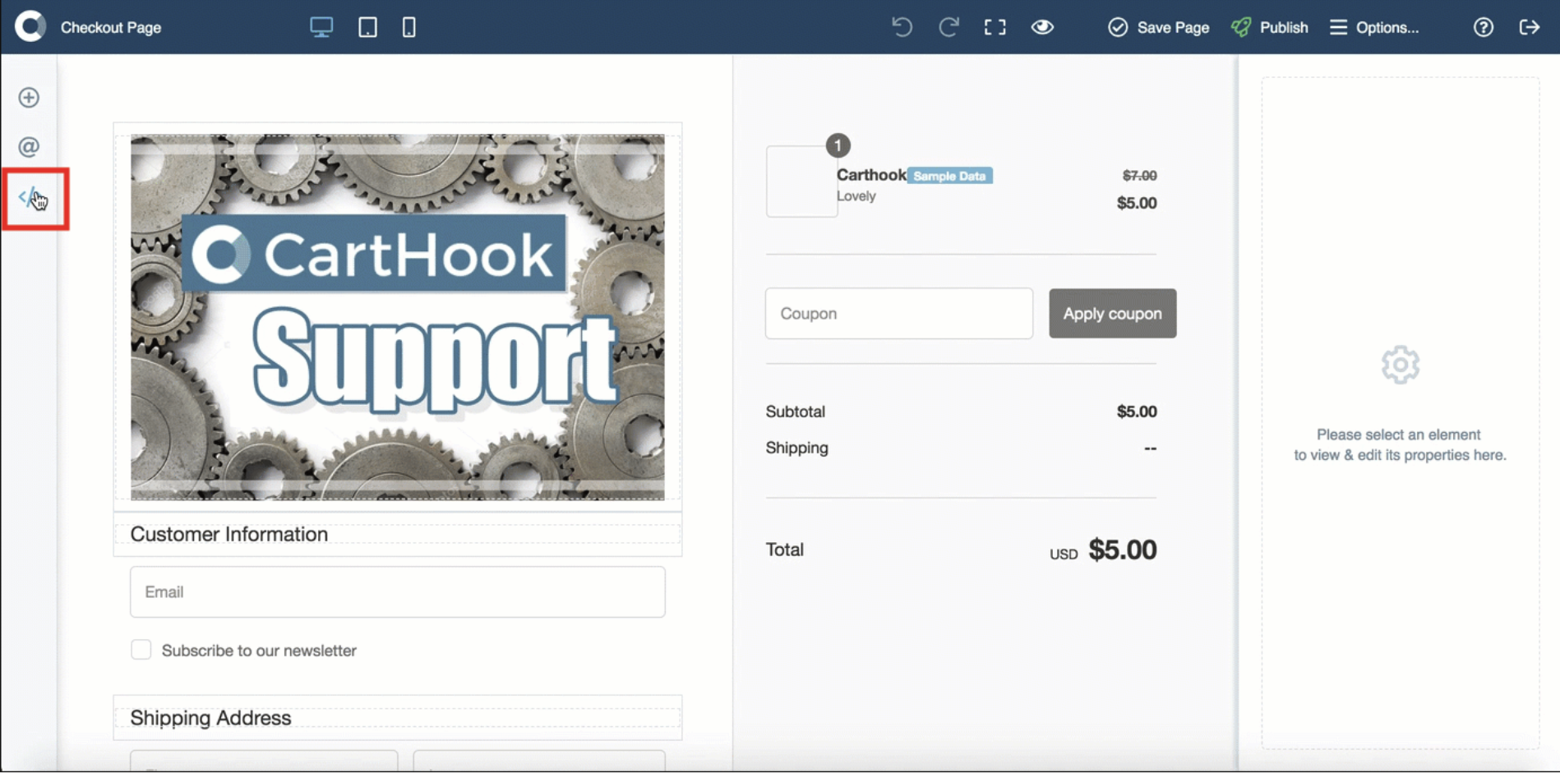The image size is (1560, 777).
Task: Select the product thumbnail placeholder
Action: click(801, 182)
